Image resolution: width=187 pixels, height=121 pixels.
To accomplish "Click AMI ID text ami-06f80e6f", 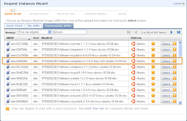I will [x=19, y=90].
